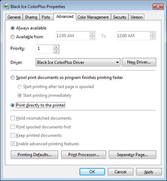Screen dimensions: 167x181
Task: Increase priority with the up arrow
Action: coord(56,47)
